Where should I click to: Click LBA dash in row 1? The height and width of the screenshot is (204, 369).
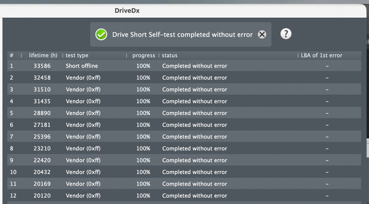tap(327, 66)
